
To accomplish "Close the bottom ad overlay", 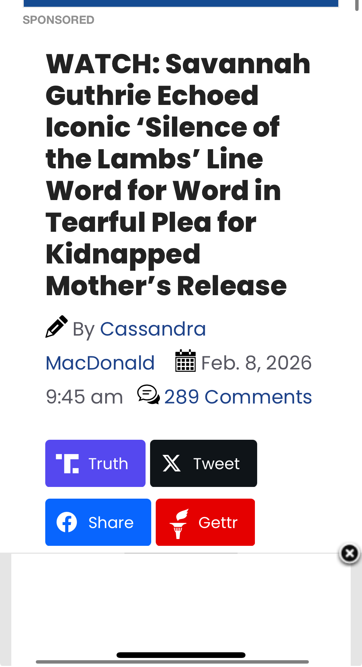I will [x=350, y=554].
